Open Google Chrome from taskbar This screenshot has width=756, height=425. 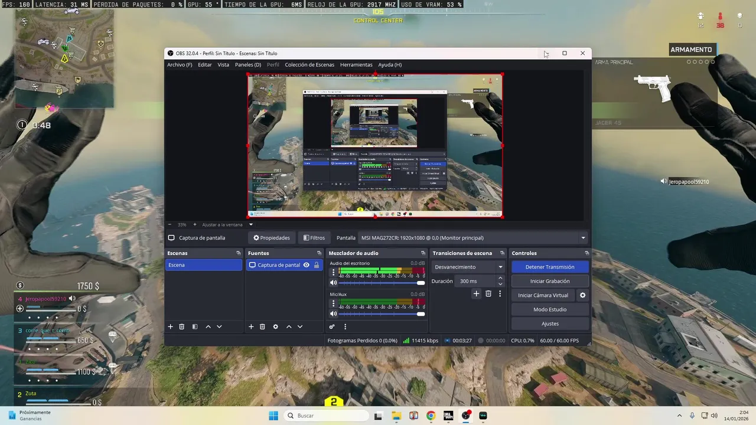click(431, 416)
